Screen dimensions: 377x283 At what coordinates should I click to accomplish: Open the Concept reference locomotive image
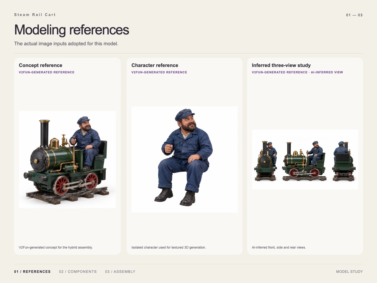point(67,160)
